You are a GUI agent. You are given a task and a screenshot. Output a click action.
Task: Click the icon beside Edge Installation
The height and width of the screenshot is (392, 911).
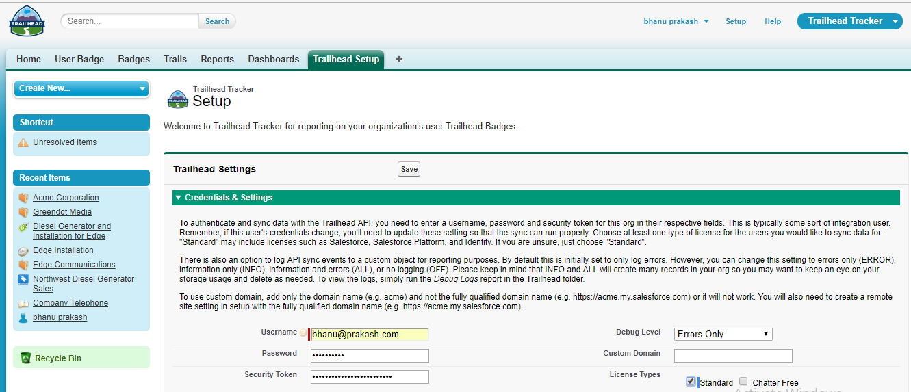(23, 251)
